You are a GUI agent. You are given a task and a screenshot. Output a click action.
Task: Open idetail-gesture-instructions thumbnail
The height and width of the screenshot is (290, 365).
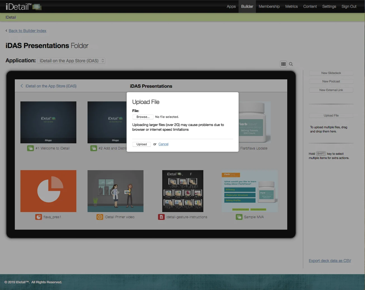pyautogui.click(x=183, y=191)
